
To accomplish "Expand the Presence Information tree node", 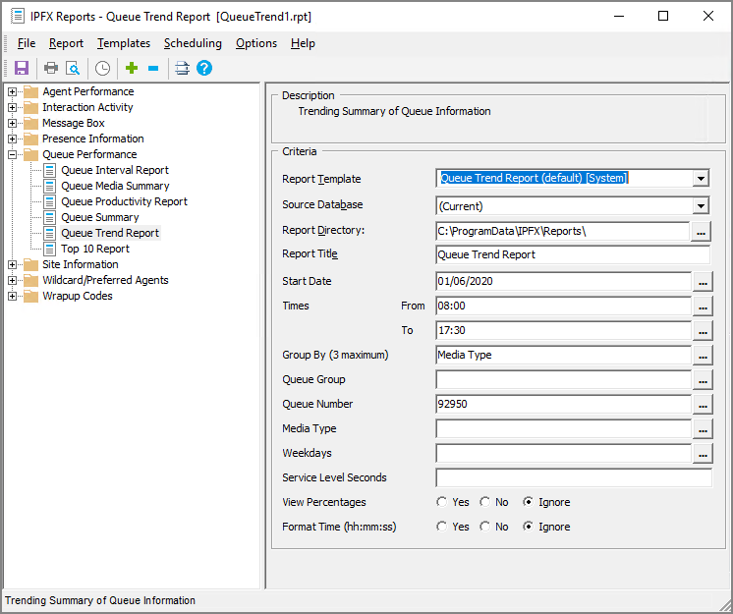I will (x=12, y=139).
